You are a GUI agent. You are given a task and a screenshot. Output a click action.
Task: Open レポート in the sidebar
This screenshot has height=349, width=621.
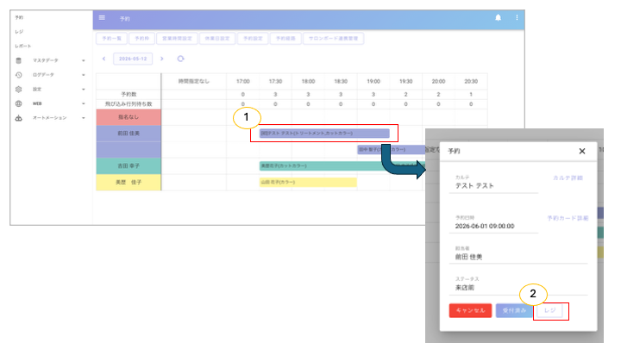coord(23,46)
